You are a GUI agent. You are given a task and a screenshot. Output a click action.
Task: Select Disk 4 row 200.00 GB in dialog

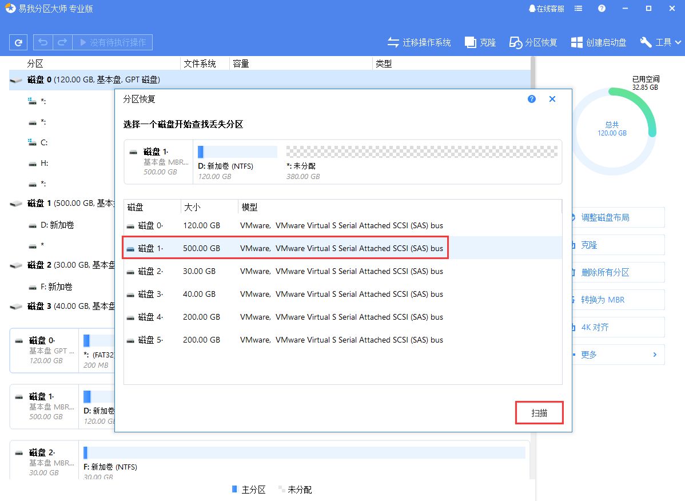tap(342, 317)
